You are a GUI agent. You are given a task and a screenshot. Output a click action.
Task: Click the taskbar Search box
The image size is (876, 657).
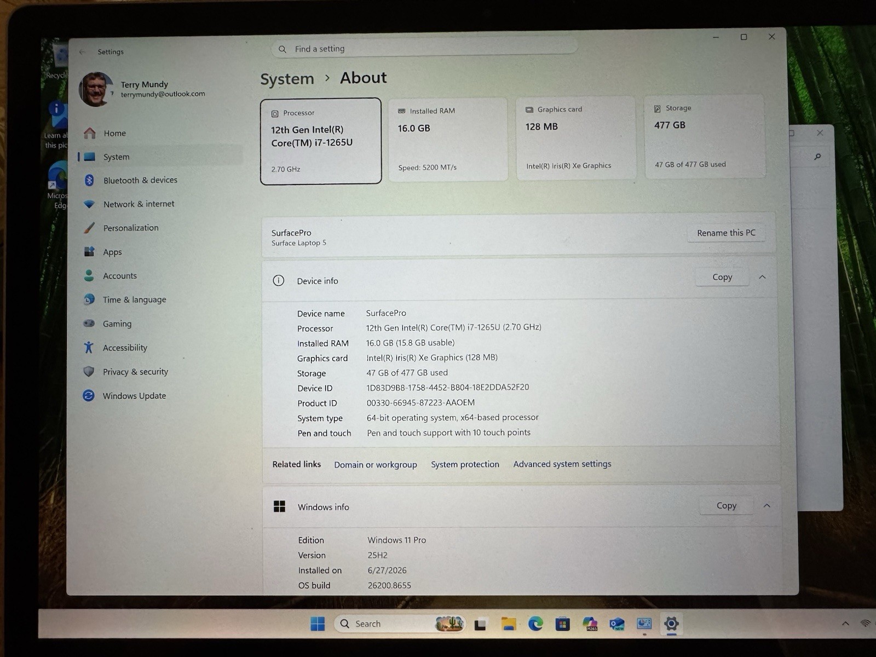(x=400, y=624)
